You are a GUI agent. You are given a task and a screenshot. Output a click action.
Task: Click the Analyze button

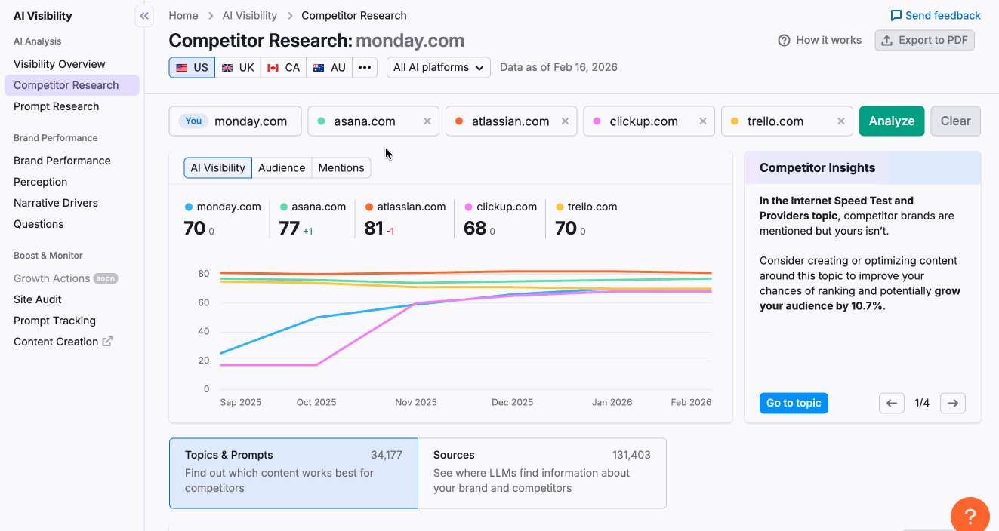pyautogui.click(x=891, y=121)
